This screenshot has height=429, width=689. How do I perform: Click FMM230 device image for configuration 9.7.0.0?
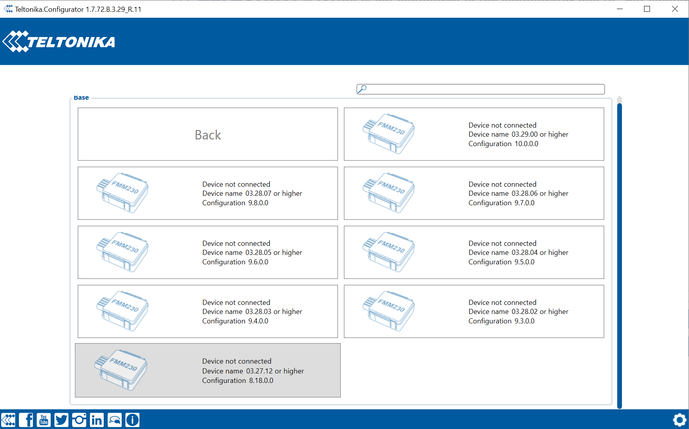coord(389,193)
